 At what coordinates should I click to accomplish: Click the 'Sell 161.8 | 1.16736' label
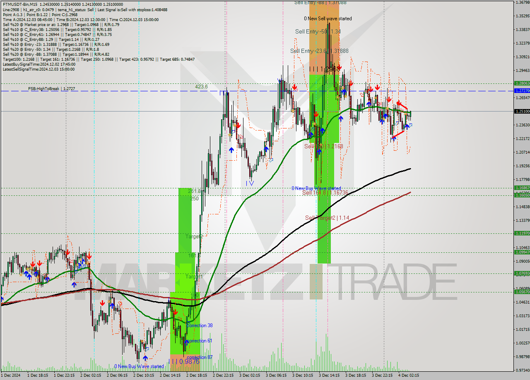pyautogui.click(x=325, y=193)
